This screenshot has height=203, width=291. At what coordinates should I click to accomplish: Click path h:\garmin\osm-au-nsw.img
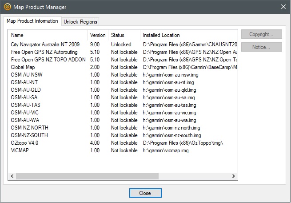click(171, 75)
